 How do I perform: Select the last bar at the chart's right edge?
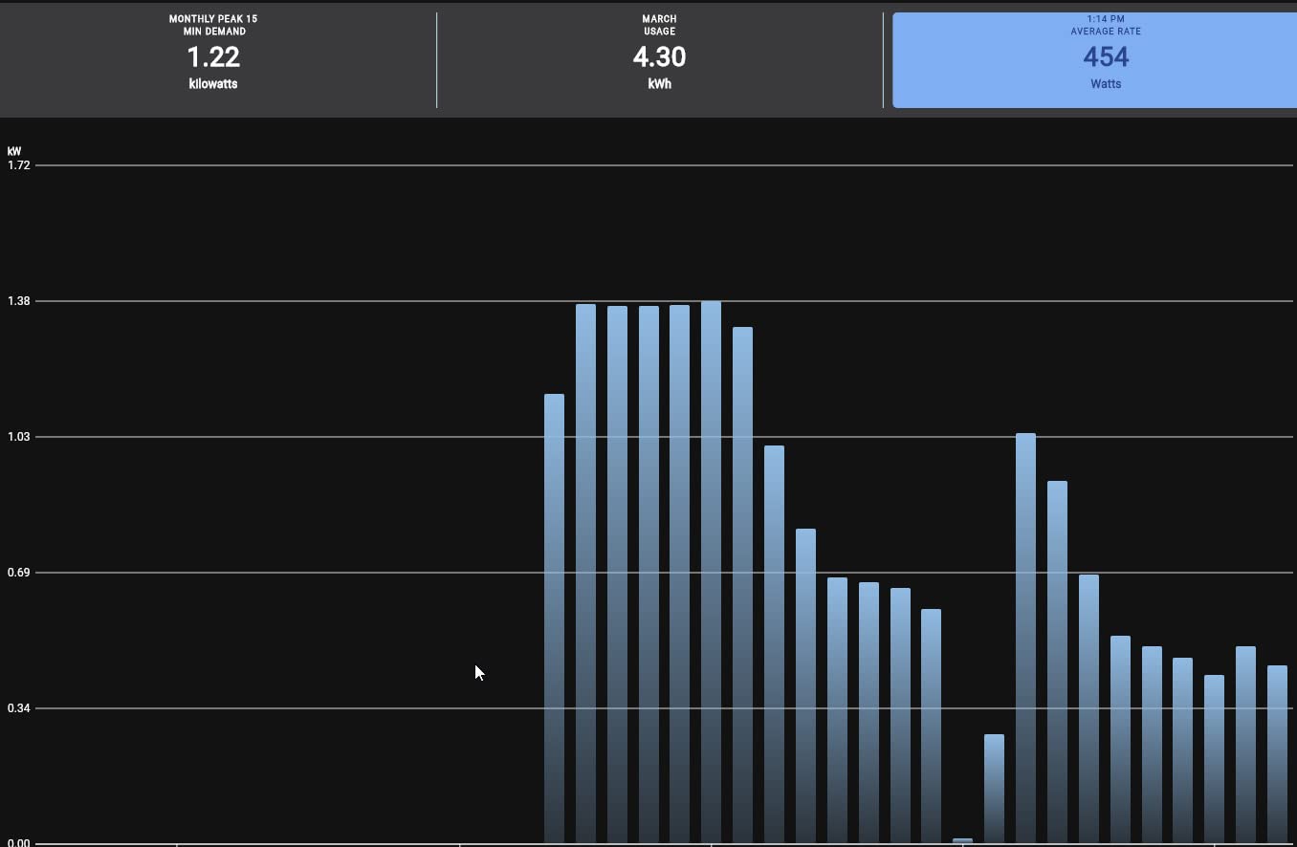[1277, 754]
